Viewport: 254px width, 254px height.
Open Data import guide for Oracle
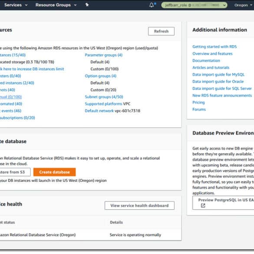point(218,82)
